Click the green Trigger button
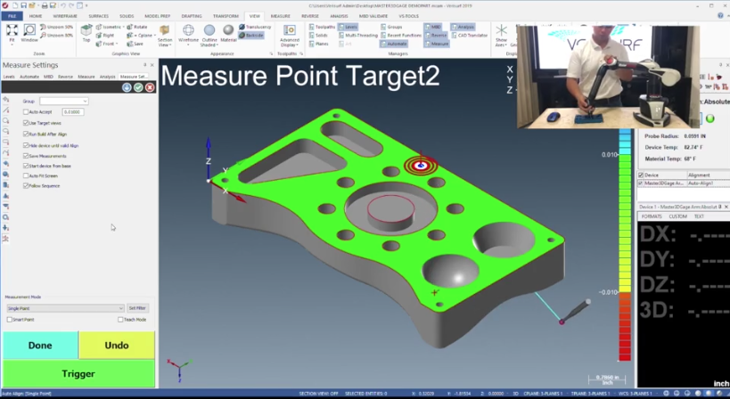The image size is (730, 399). (78, 373)
